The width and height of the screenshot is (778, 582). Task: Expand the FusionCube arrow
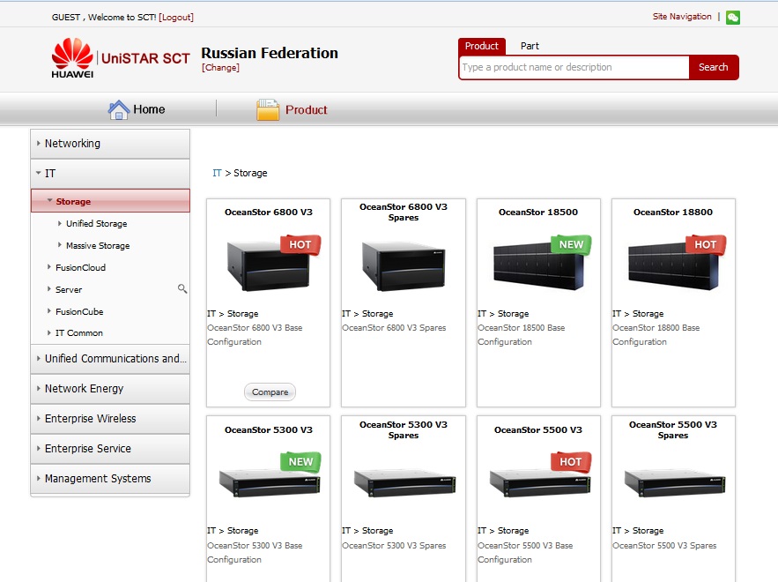pos(48,311)
